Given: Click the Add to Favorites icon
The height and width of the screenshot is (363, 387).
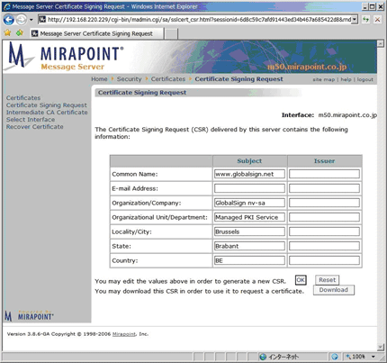Looking at the screenshot, I should coord(20,32).
